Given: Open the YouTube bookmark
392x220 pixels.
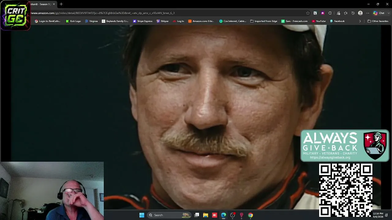Looking at the screenshot, I should click(x=319, y=21).
